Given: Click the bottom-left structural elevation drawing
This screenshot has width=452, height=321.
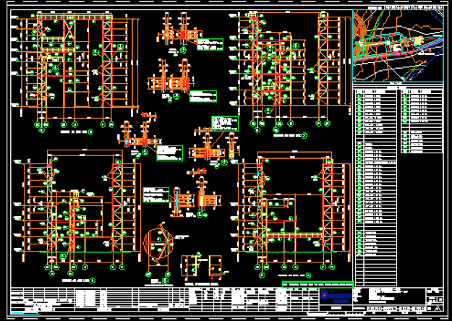Looking at the screenshot, I should [76, 213].
